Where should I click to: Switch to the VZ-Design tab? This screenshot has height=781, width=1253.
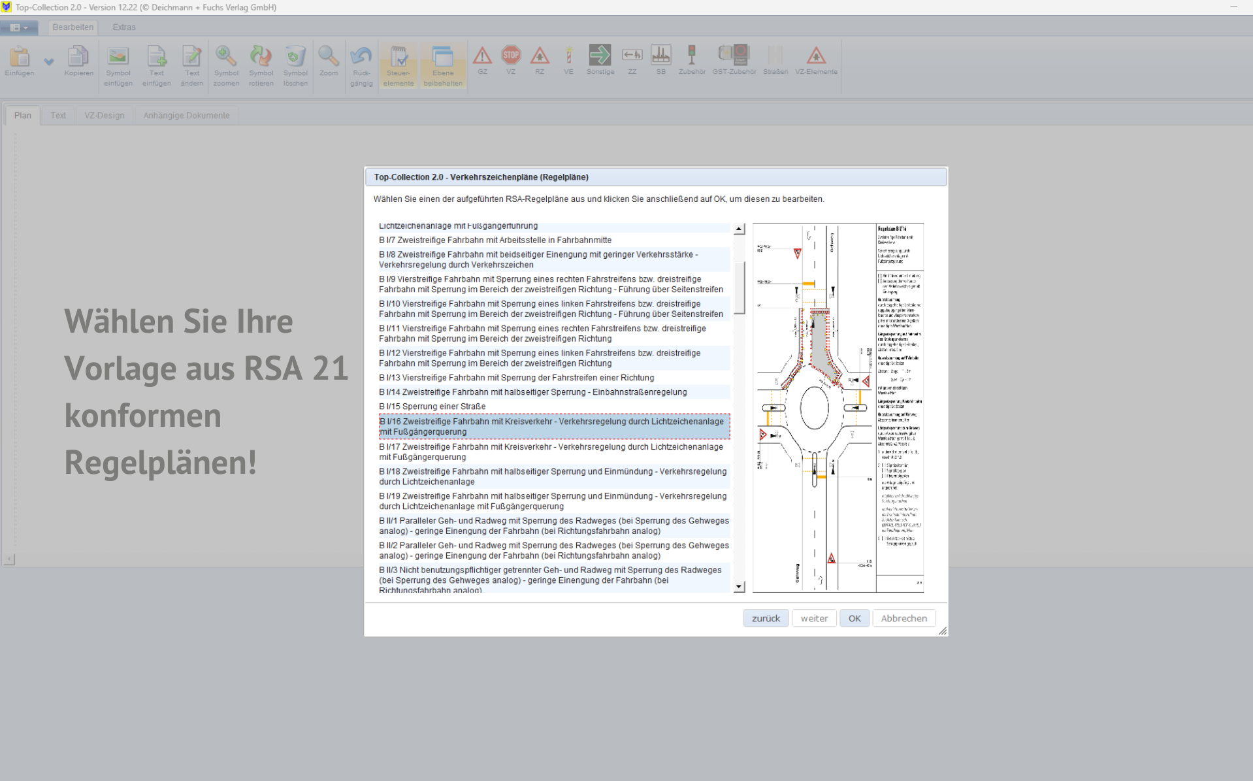pyautogui.click(x=104, y=116)
